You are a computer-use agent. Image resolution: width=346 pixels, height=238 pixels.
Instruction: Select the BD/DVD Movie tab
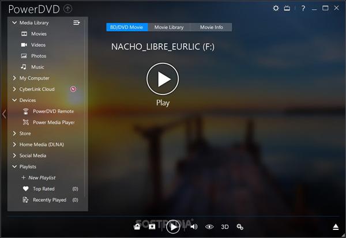[x=127, y=27]
